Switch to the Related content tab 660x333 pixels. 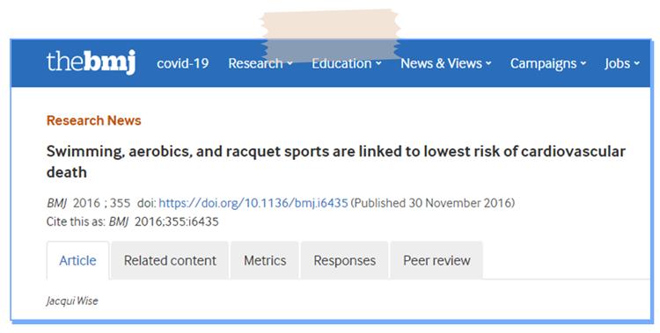point(170,261)
